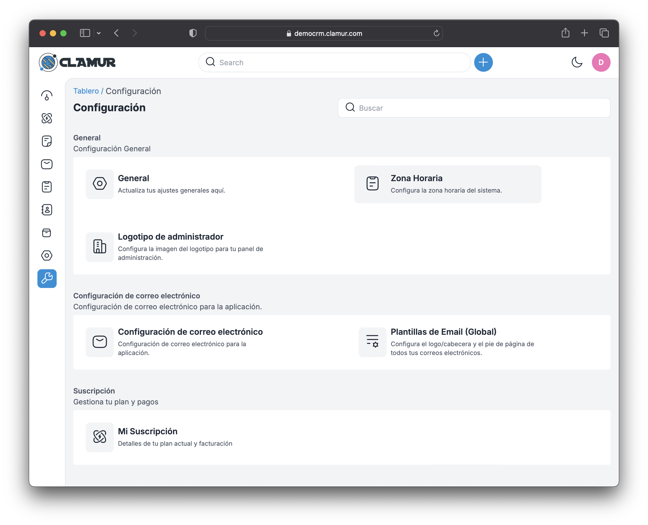Open Logotipo de administrador settings

click(x=170, y=237)
